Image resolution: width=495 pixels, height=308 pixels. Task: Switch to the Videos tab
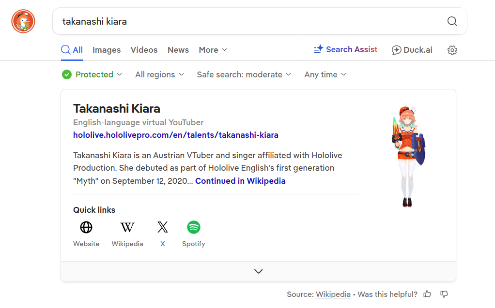point(144,50)
